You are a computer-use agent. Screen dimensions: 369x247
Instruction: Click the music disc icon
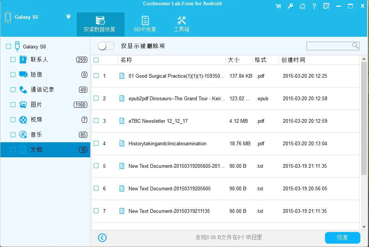[23, 134]
